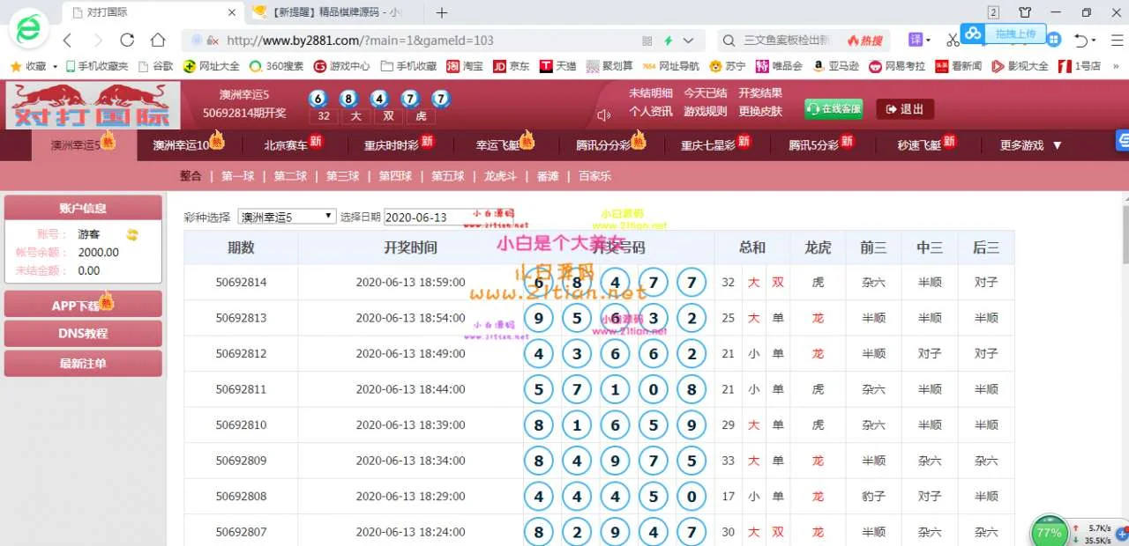Expand the 彩种选择 lottery type dropdown

pyautogui.click(x=287, y=217)
